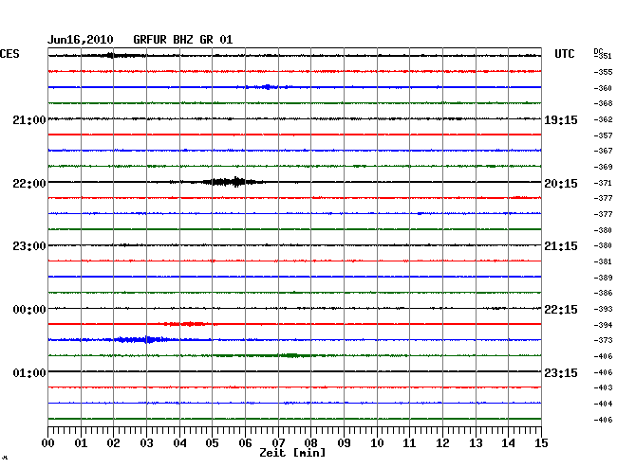Screen dimensions: 617x468
Task: Select minute tick label "05" on the axis
Action: pos(212,443)
